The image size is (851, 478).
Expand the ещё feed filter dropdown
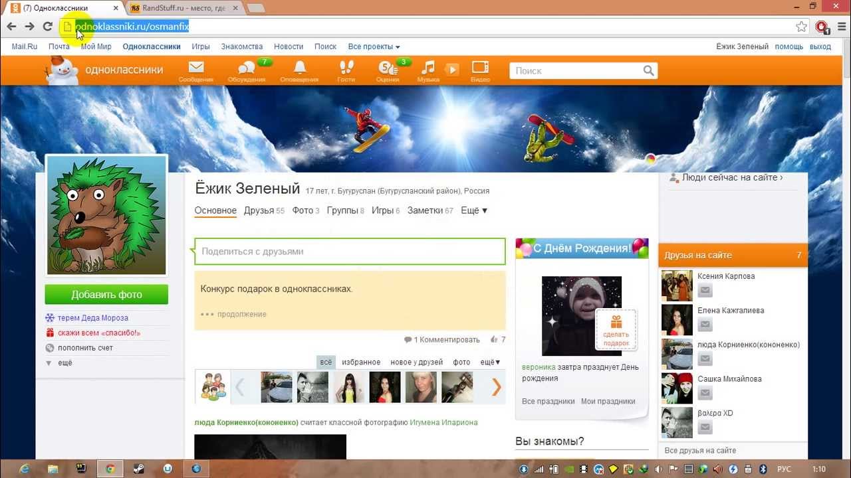click(x=490, y=362)
